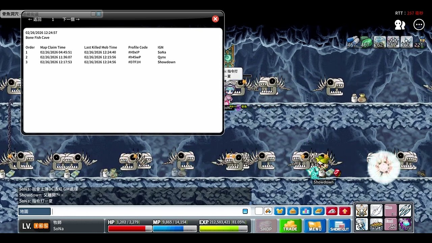Image resolution: width=432 pixels, height=243 pixels.
Task: Open the inventory bag icon button
Action: click(x=293, y=211)
